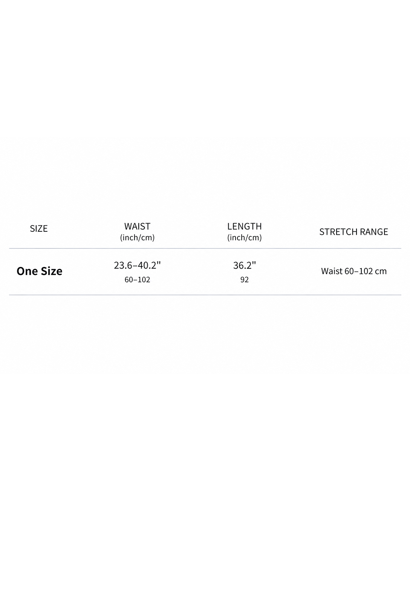Click the LENGTH column header

(244, 226)
